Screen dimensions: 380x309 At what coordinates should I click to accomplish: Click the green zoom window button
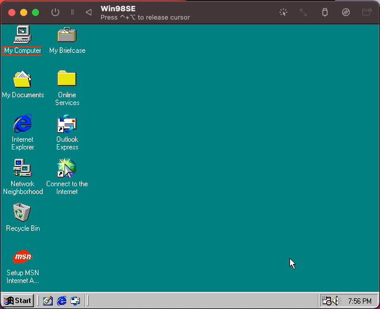click(x=36, y=12)
